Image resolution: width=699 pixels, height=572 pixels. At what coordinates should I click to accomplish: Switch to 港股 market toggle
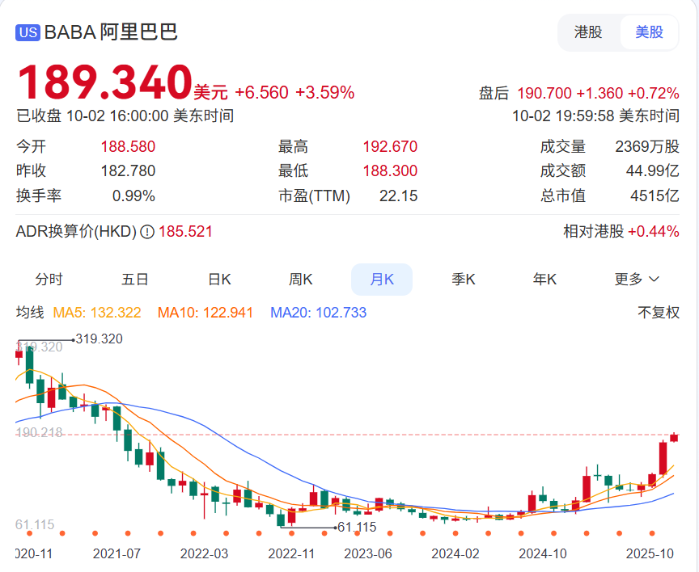coord(588,32)
